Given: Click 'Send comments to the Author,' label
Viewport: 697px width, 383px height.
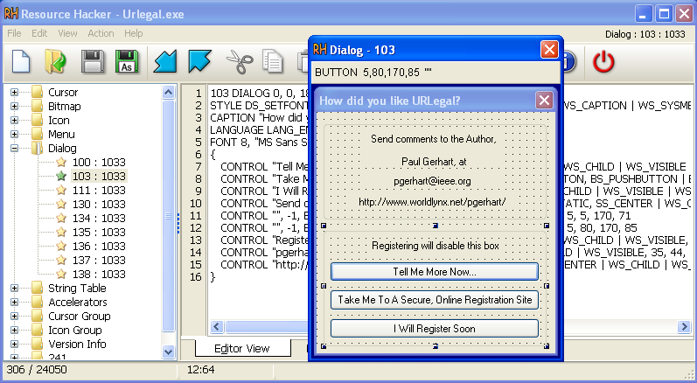Looking at the screenshot, I should 434,139.
